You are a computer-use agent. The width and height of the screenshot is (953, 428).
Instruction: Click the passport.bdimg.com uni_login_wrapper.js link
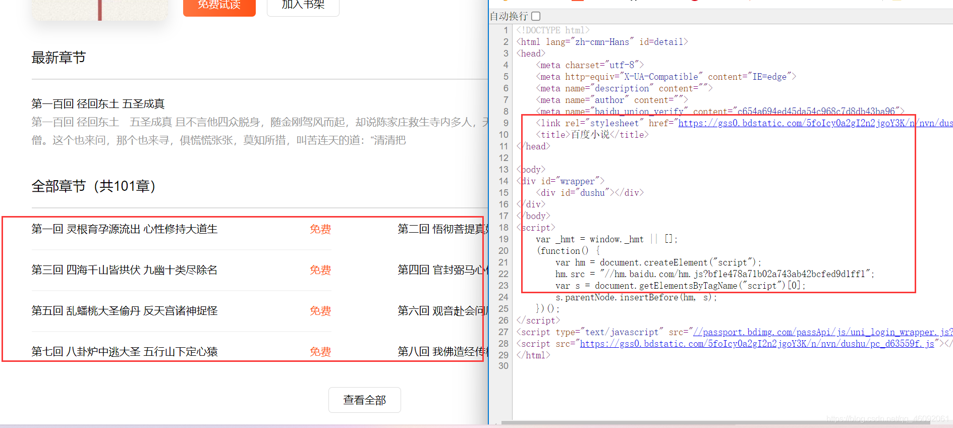tap(823, 332)
